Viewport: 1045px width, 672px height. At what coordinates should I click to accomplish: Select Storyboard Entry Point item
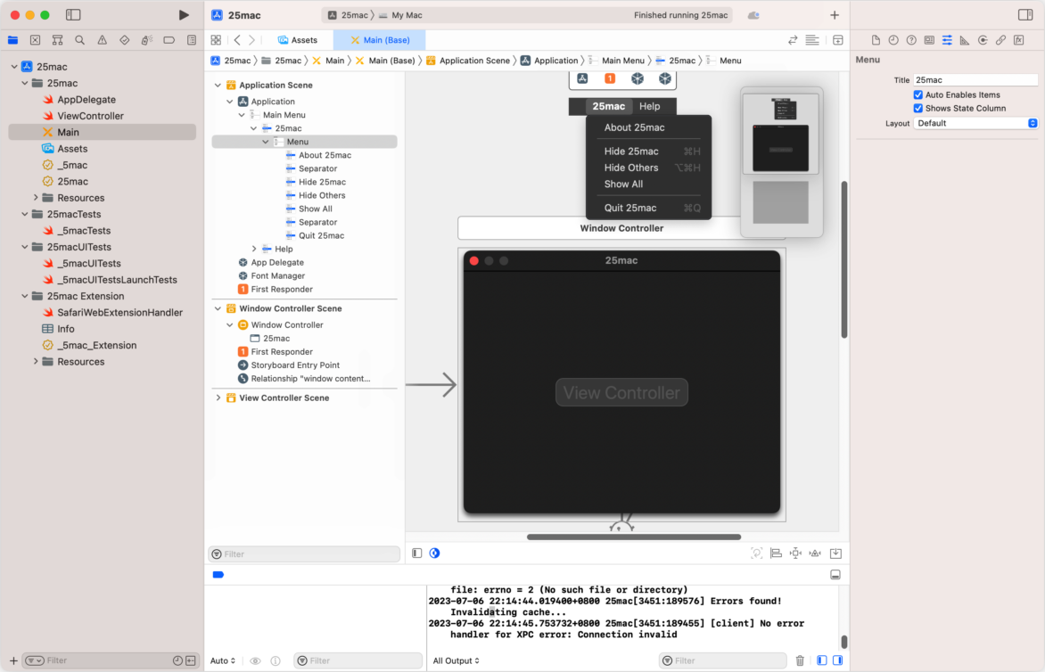(x=295, y=365)
